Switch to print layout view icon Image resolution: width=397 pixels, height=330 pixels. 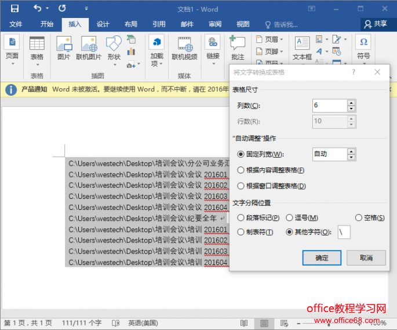pos(264,323)
